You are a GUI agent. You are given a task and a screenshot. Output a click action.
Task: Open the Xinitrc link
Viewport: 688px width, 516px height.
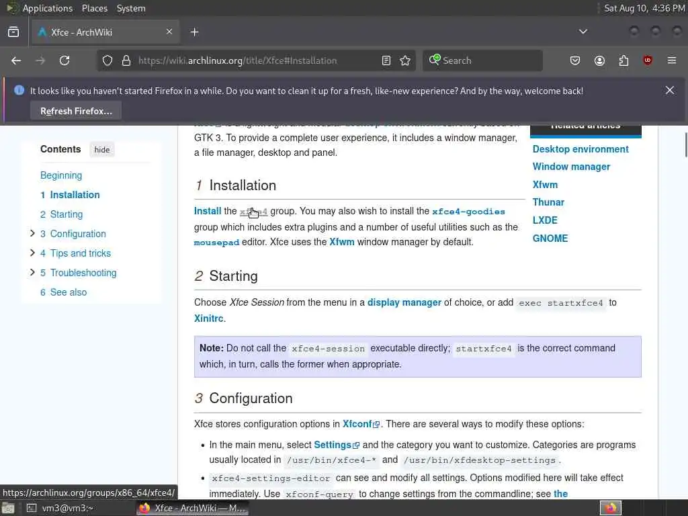click(x=209, y=318)
